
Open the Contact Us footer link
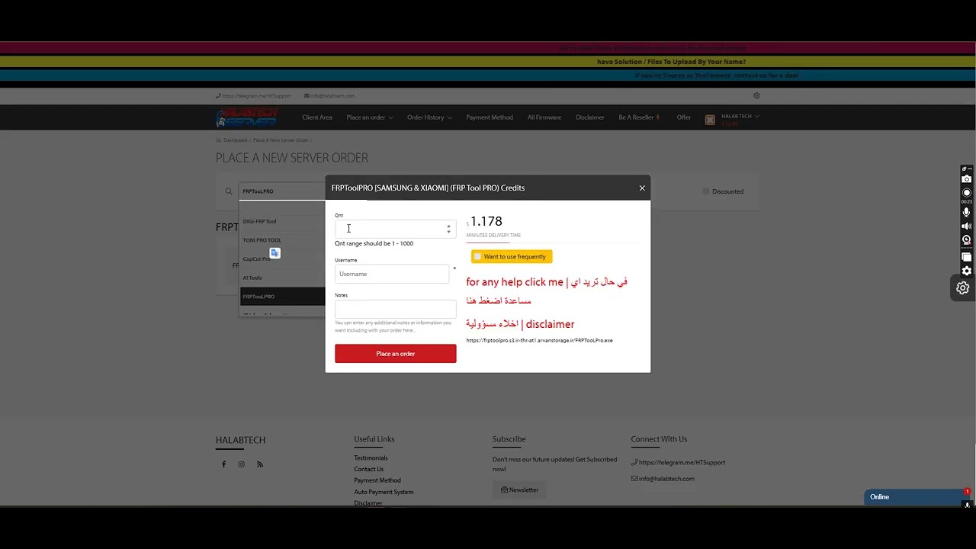pos(368,470)
